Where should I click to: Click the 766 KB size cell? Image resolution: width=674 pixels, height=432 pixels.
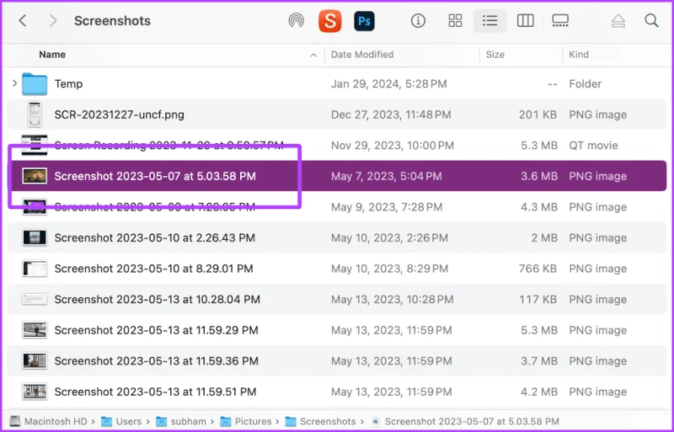[x=538, y=269]
